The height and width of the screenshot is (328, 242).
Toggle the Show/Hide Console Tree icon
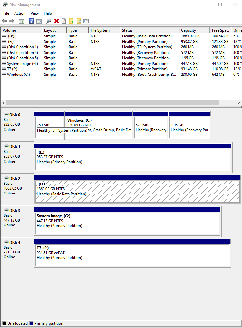(x=22, y=21)
